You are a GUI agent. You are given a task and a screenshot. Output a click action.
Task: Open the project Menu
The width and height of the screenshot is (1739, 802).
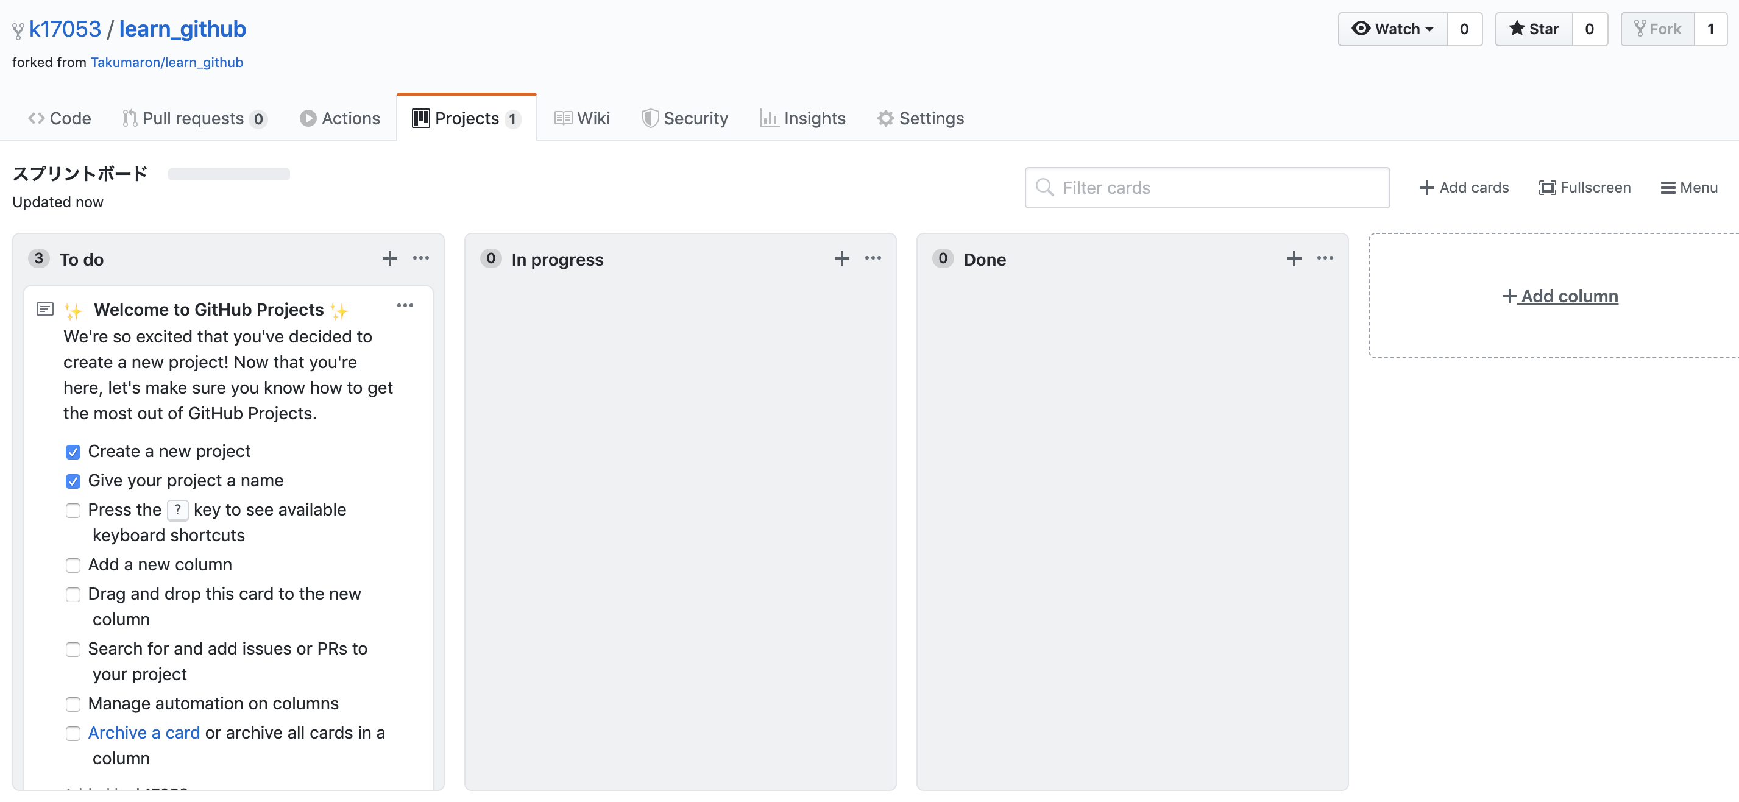1688,187
